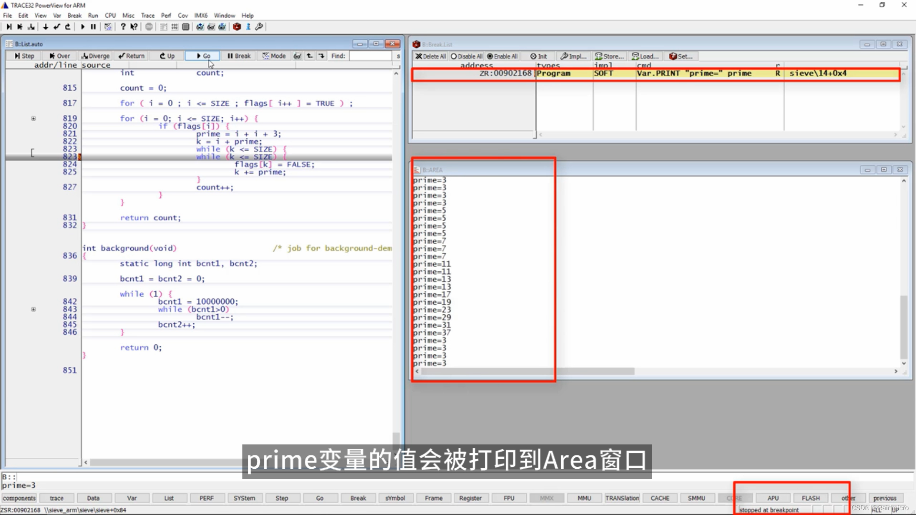Viewport: 916px width, 515px height.
Task: Click the AREA window horizontal scrollbar thumb
Action: point(528,371)
